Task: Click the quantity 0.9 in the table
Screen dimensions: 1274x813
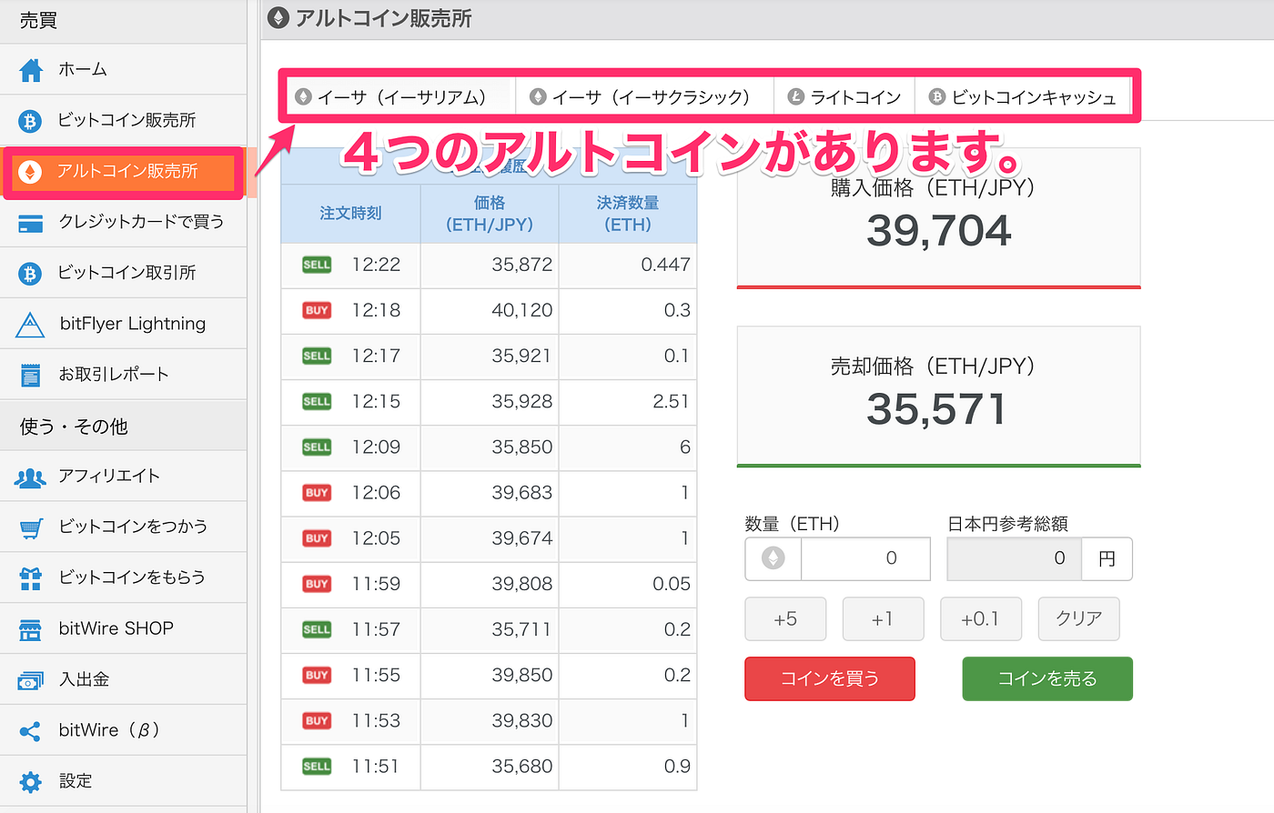Action: (x=677, y=766)
